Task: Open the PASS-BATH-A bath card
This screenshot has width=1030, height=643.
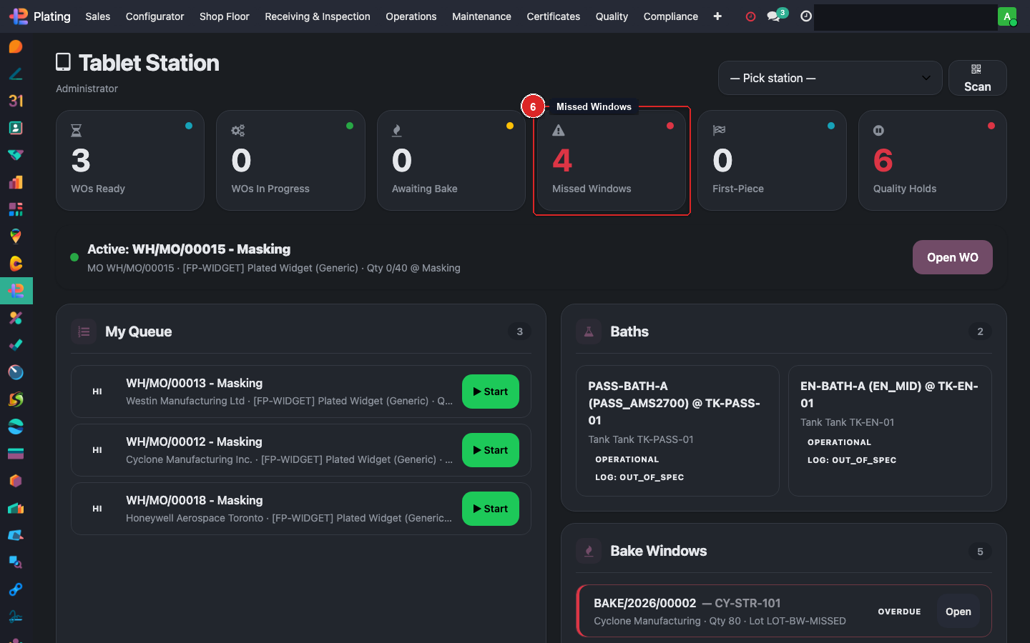Action: click(x=677, y=430)
